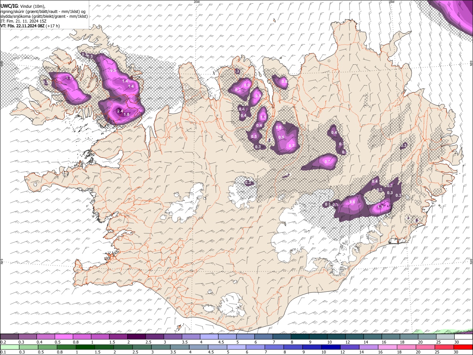
Task: Click the 20W longitude label at top
Action: (x=197, y=2)
